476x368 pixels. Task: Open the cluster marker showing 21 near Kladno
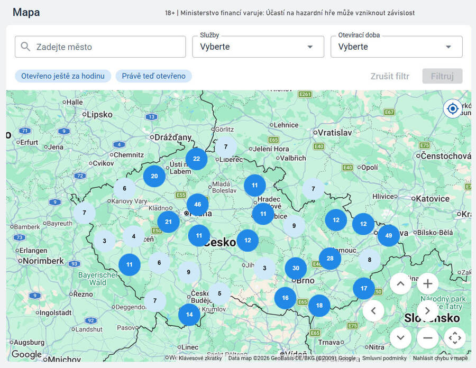[x=168, y=222]
